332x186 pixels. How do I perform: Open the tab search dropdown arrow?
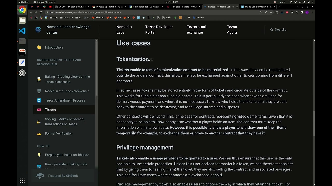(296, 7)
